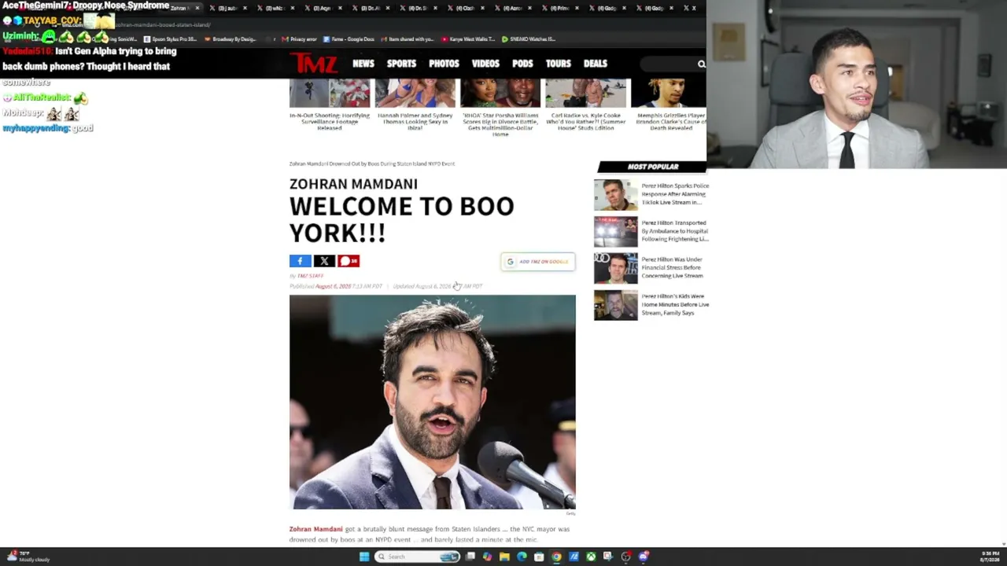Click the Zohran Mamdani link in article text
The image size is (1007, 566).
pos(316,529)
